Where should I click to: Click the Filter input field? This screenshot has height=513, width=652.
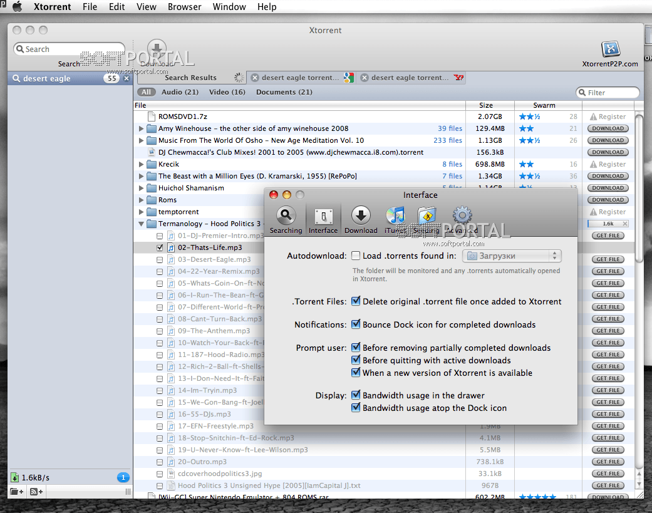point(608,92)
